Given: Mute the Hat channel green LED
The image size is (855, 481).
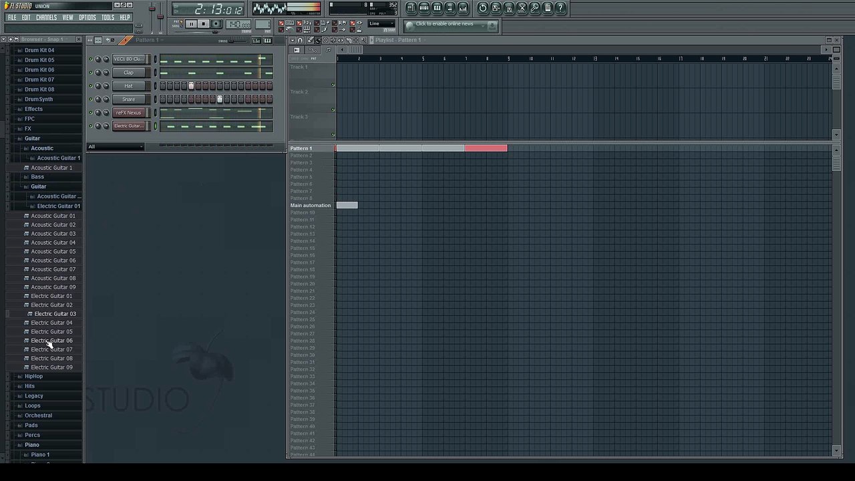Looking at the screenshot, I should (90, 86).
